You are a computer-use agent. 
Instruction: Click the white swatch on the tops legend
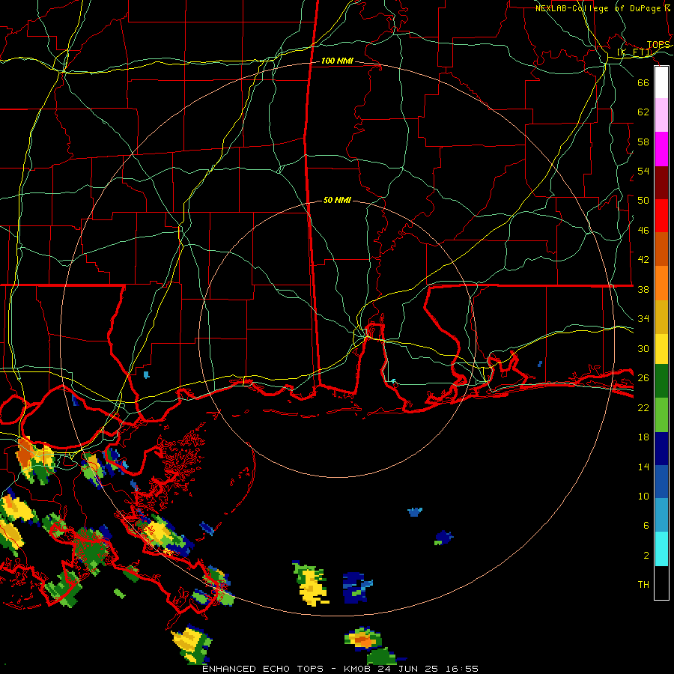tap(661, 82)
